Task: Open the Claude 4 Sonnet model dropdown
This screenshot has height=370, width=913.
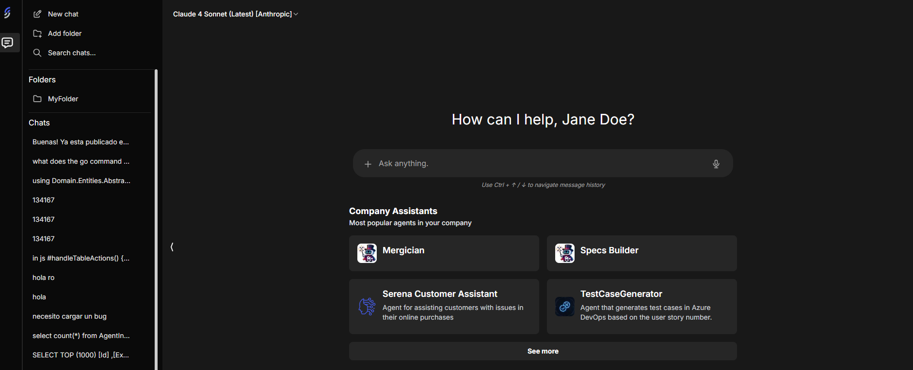Action: (235, 14)
